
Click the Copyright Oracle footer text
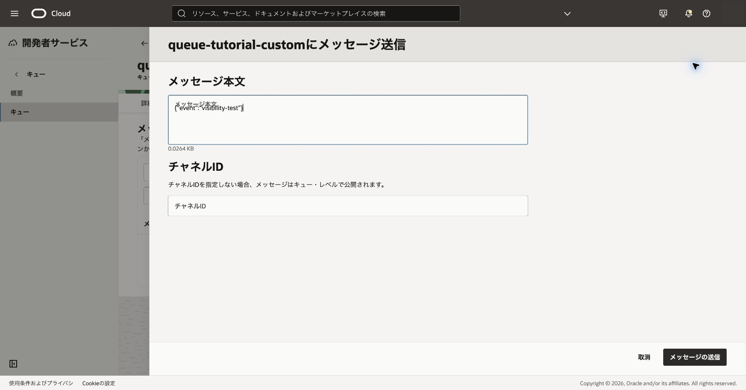click(x=658, y=383)
